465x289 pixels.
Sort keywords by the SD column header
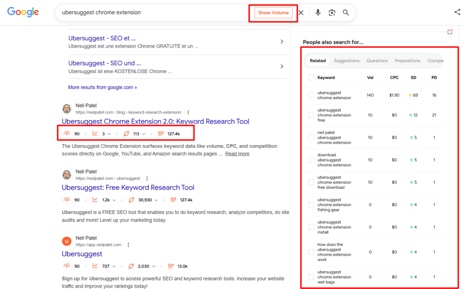point(413,77)
